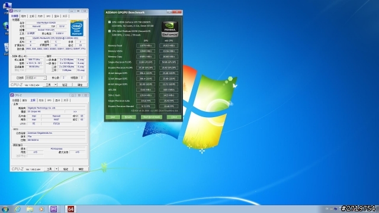Click the CPU-Z title icon in mainboard window
The width and height of the screenshot is (379, 213).
click(x=12, y=95)
